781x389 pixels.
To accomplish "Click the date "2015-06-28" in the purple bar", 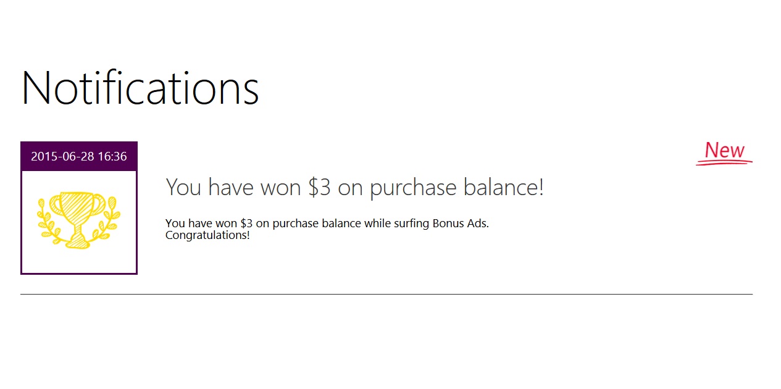I will pyautogui.click(x=62, y=156).
